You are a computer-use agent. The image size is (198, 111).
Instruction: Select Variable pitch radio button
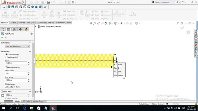point(6,57)
